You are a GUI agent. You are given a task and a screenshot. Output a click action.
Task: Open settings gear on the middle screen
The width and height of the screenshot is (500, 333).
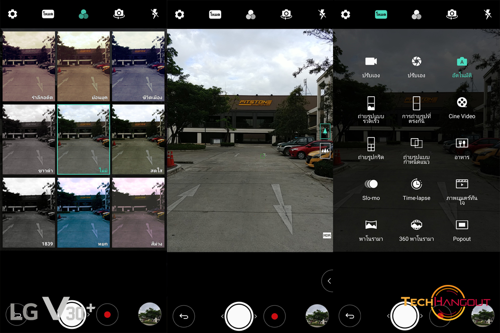(x=180, y=14)
